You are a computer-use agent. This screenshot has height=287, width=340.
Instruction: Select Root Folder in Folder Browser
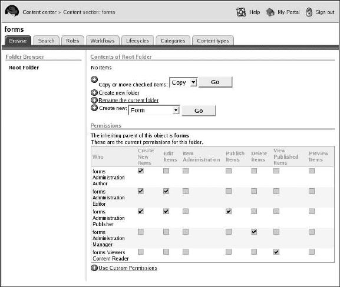pos(24,68)
